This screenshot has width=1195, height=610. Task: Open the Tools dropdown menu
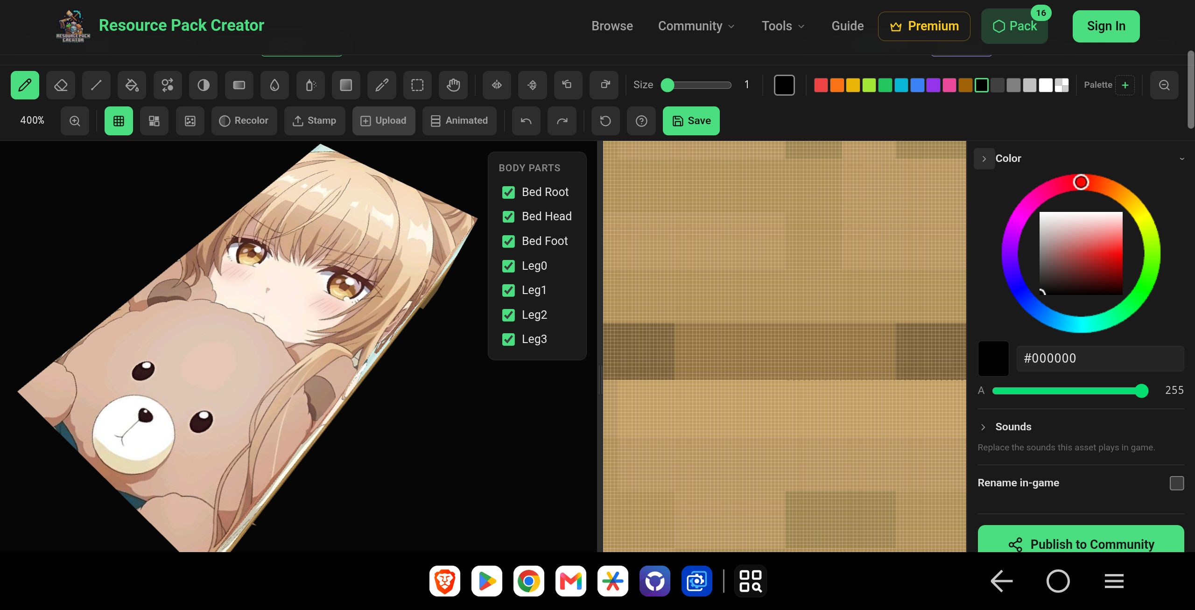pyautogui.click(x=783, y=26)
